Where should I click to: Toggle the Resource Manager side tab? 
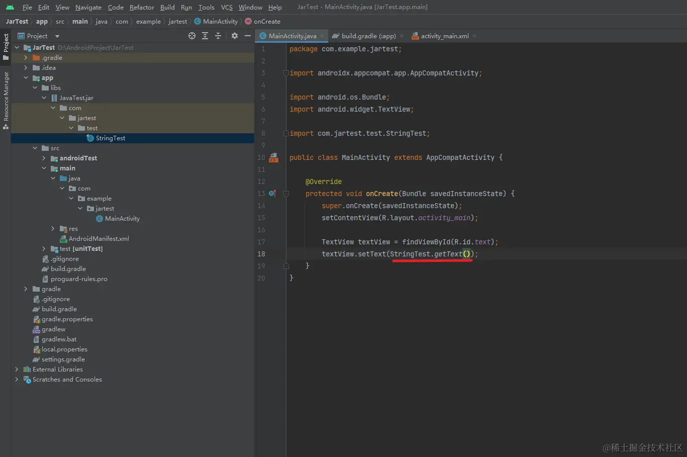(x=6, y=100)
